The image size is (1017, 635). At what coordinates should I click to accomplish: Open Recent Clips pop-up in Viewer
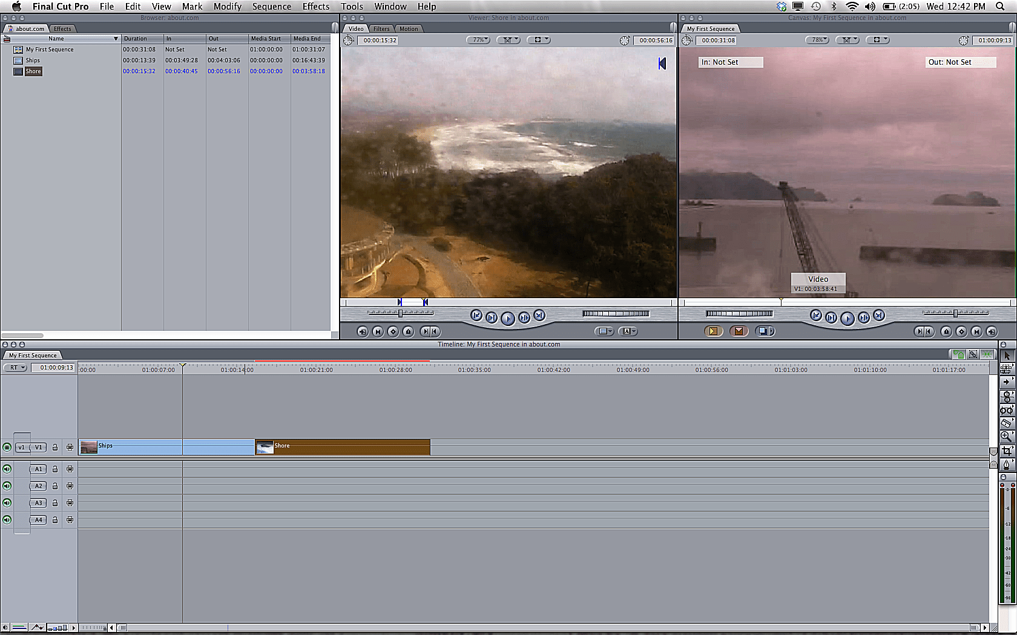tap(604, 331)
